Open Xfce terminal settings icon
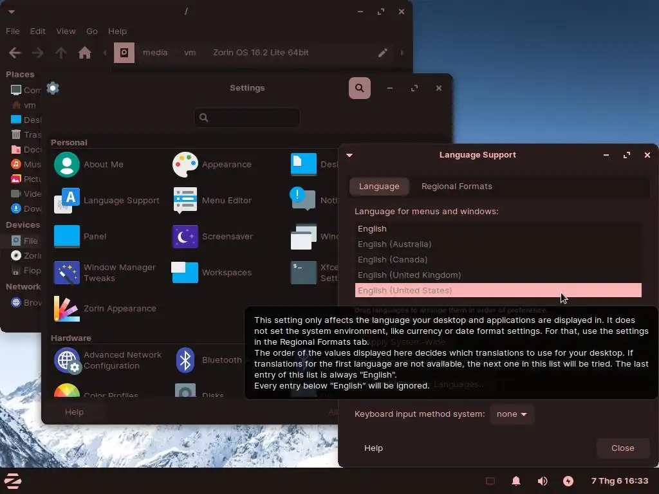Viewport: 659px width, 494px height. coord(304,273)
